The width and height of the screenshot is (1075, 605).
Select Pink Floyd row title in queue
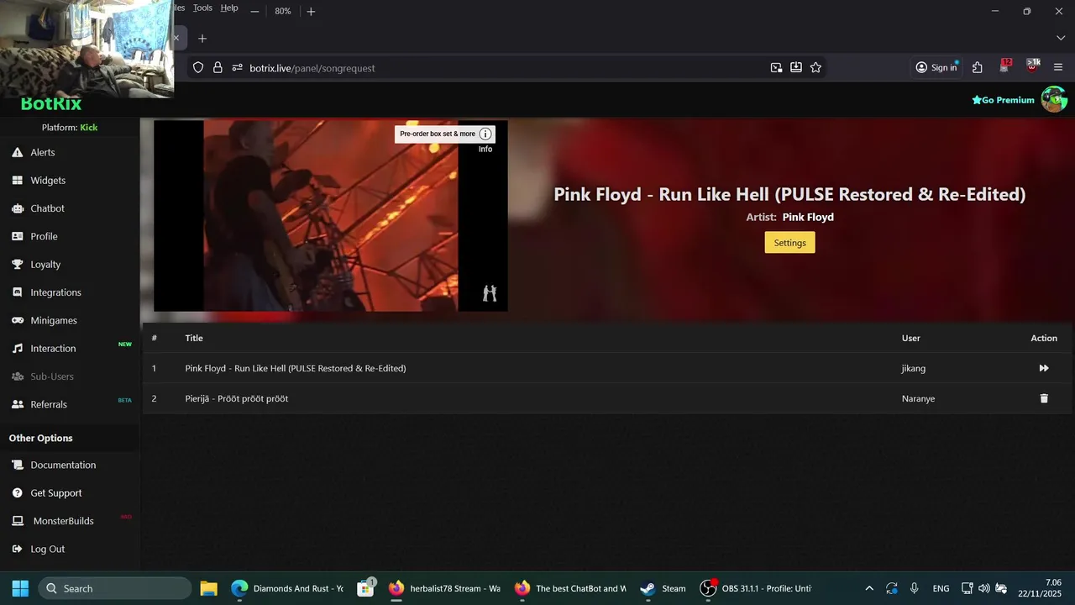pos(296,368)
